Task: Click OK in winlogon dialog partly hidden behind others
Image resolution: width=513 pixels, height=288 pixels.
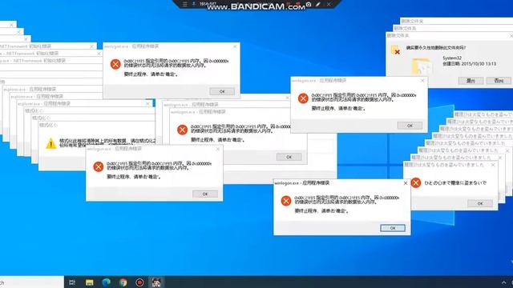Action: (x=289, y=157)
